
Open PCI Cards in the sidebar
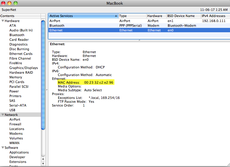[x=17, y=82]
